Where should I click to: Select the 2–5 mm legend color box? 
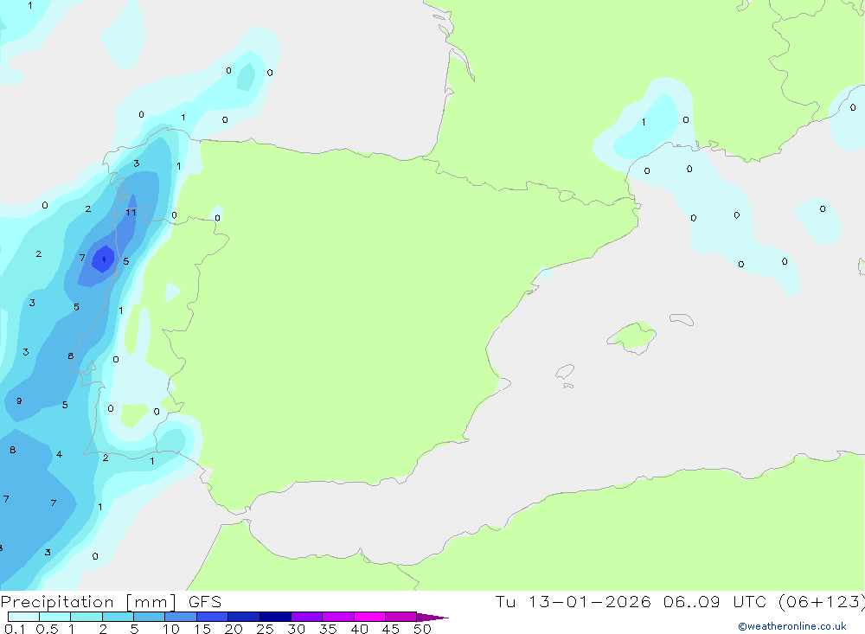click(x=118, y=617)
